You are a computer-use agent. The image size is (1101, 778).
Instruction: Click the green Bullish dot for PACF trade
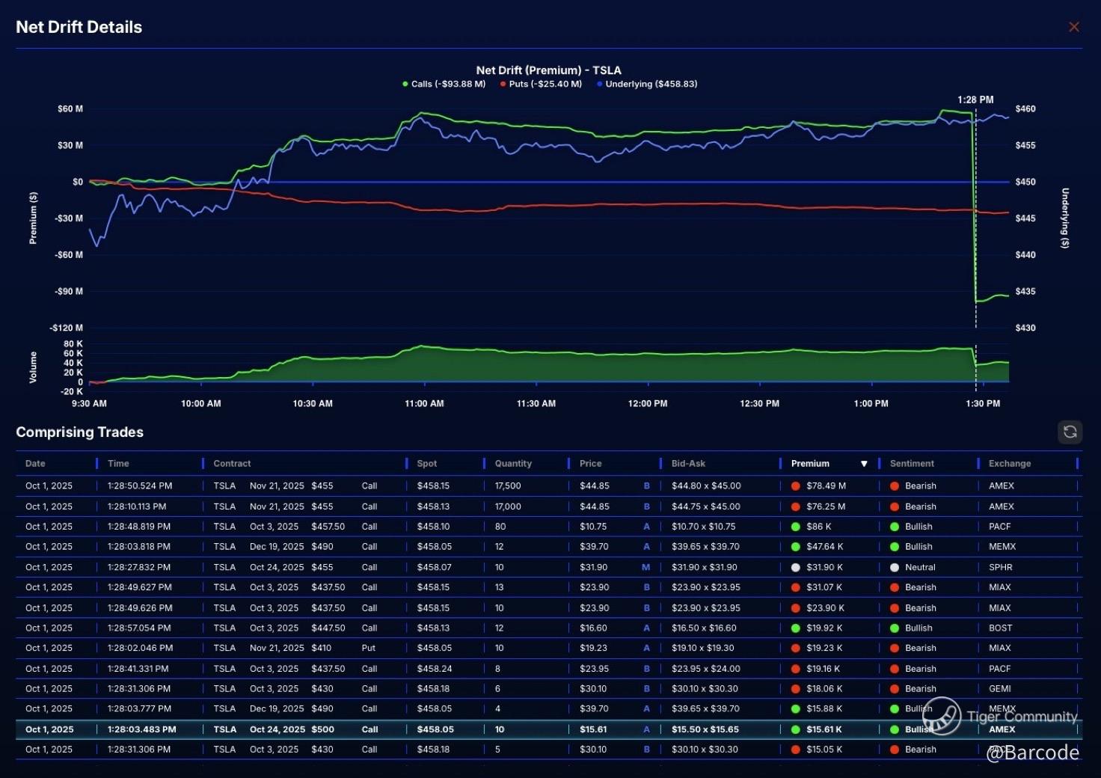click(894, 527)
